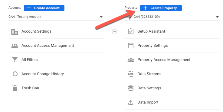223x112 pixels.
Task: Go to Data Streams
Action: 173,74
